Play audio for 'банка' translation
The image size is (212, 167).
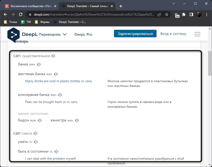pyautogui.click(x=39, y=65)
